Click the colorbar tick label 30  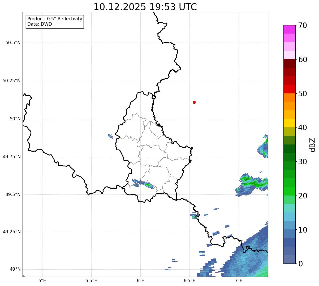pos(303,162)
